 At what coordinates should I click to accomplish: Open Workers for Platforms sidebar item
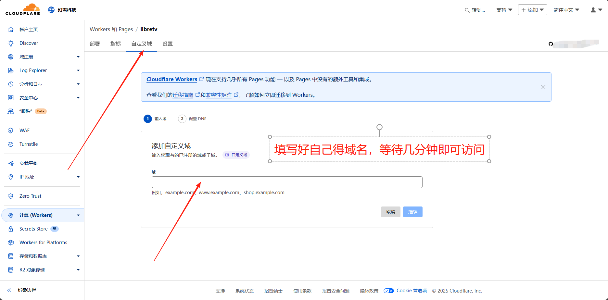[x=43, y=243]
